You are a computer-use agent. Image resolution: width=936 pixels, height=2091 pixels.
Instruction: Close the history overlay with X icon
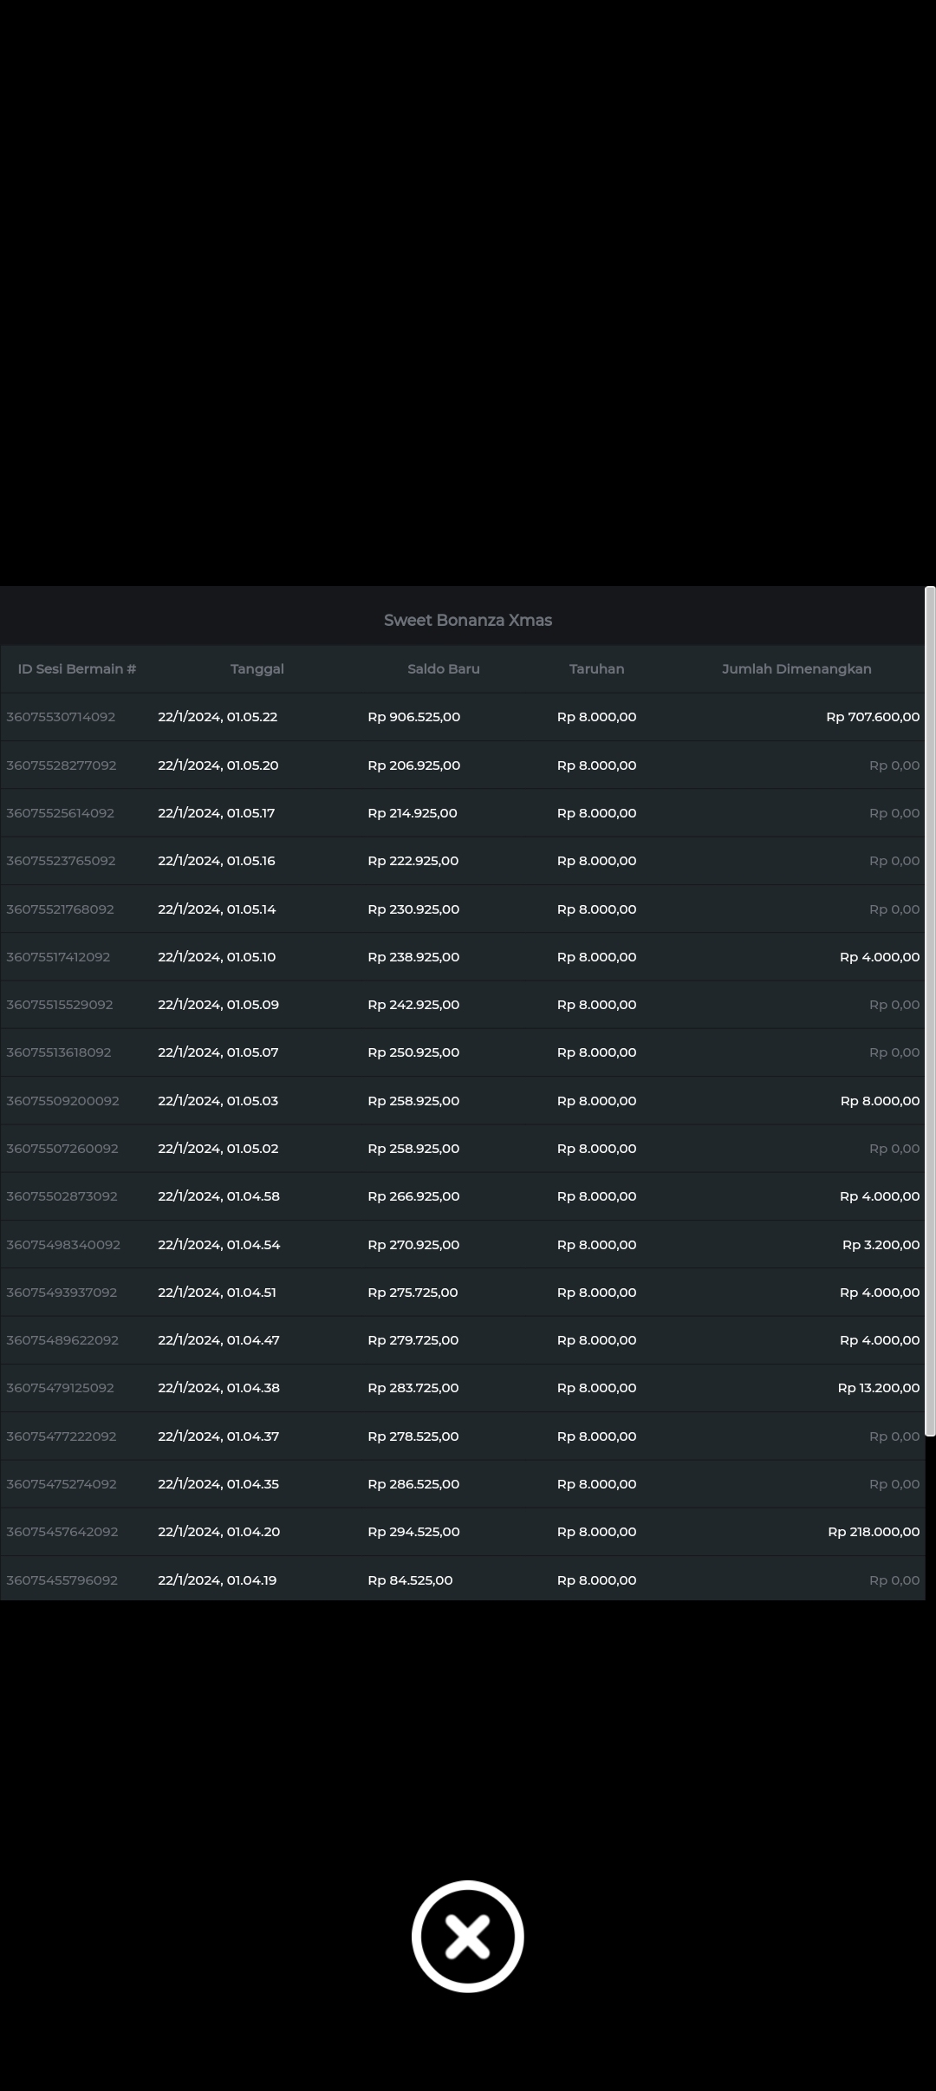coord(467,1936)
